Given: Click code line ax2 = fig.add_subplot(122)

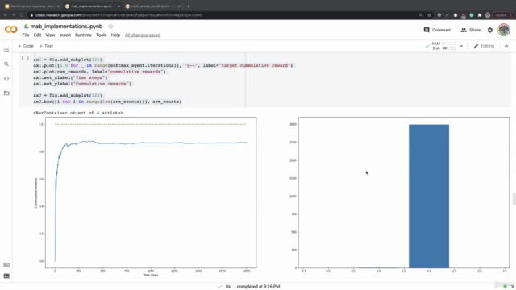Looking at the screenshot, I should click(68, 95).
